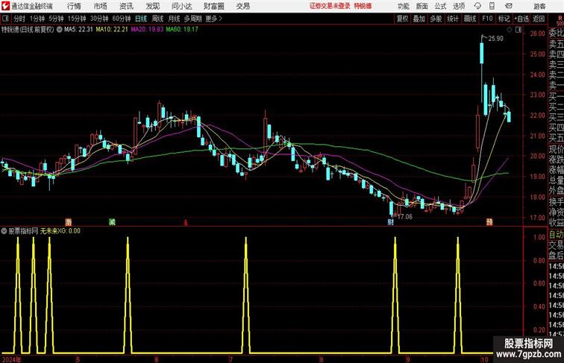The image size is (564, 363).
Task: Click the red 特锐德 stock name in title bar
Action: [x=363, y=6]
